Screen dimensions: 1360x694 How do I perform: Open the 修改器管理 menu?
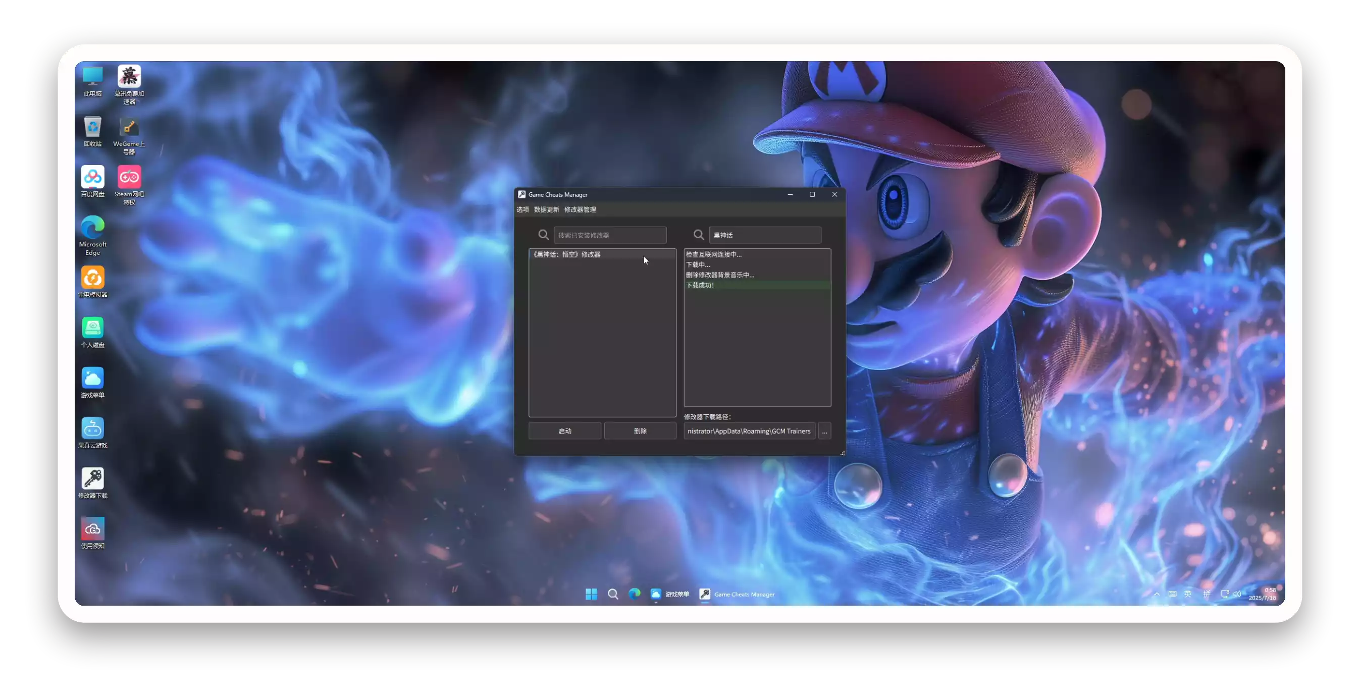click(x=580, y=209)
